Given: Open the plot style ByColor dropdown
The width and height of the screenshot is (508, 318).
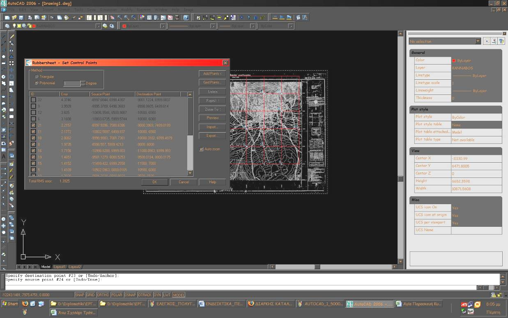Looking at the screenshot, I should pyautogui.click(x=291, y=26).
